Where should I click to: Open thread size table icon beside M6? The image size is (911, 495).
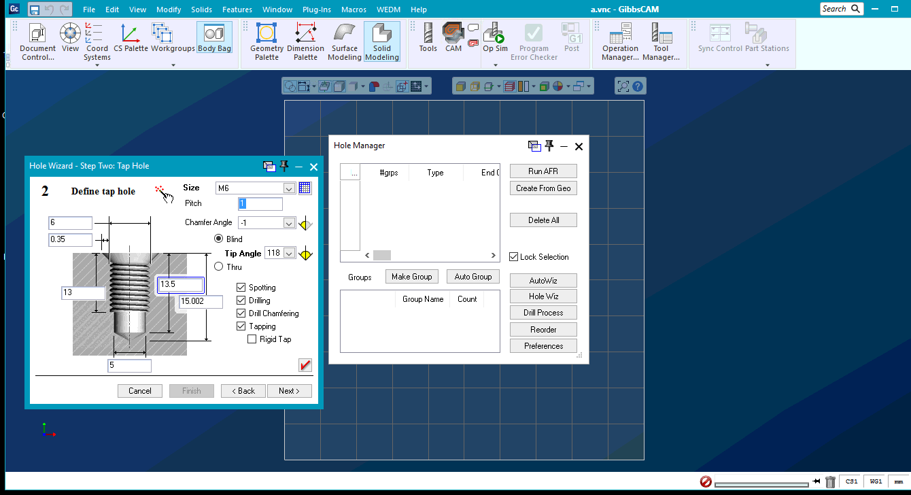coord(305,188)
